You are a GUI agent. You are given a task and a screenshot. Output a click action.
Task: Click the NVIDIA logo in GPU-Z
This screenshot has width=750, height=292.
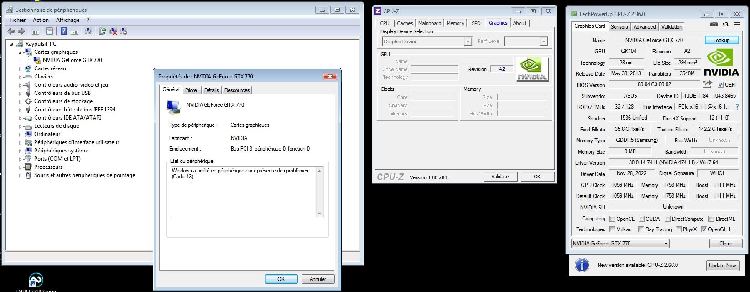pos(721,63)
